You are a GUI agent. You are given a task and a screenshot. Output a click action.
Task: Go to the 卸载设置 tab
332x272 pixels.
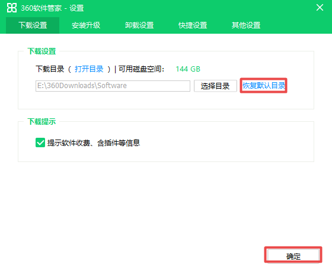[139, 25]
